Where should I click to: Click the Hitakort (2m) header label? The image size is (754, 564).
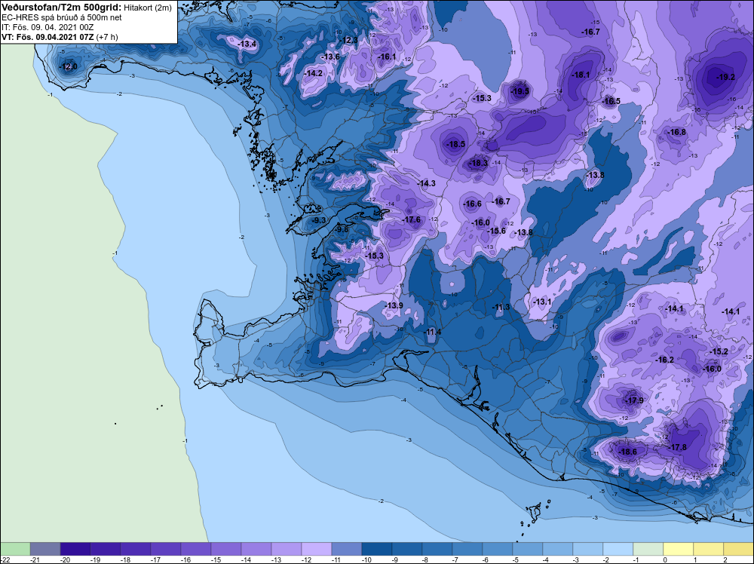click(148, 8)
